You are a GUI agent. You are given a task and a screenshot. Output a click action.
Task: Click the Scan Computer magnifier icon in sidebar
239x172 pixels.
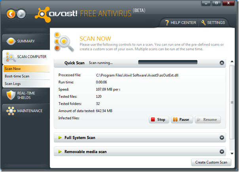pyautogui.click(x=10, y=57)
